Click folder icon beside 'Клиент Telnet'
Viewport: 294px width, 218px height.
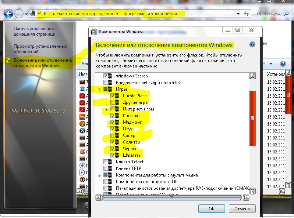(x=110, y=162)
